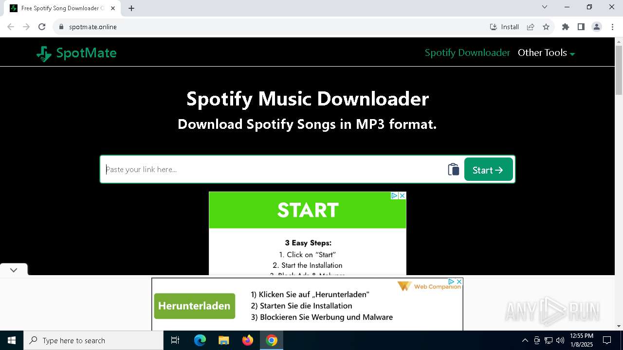The height and width of the screenshot is (350, 623).
Task: Open AdChoices icon on bottom ad
Action: (x=451, y=281)
